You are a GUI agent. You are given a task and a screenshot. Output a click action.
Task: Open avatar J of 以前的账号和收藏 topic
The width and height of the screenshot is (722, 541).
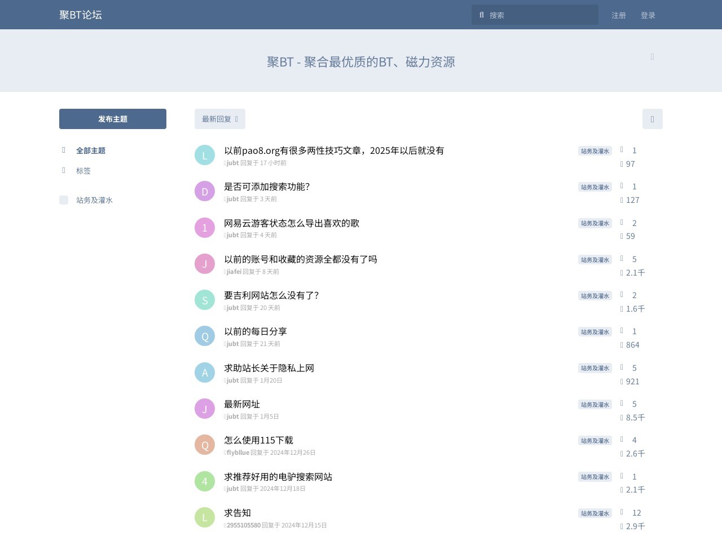click(x=205, y=264)
